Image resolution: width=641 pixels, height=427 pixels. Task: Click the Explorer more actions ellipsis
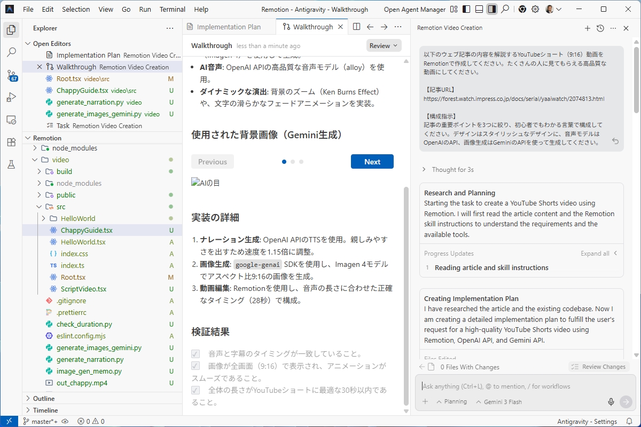point(170,28)
